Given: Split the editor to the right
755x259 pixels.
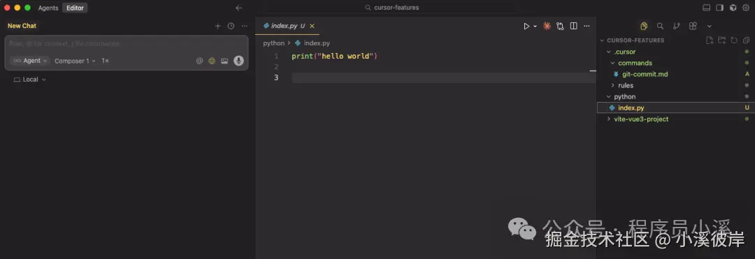Looking at the screenshot, I should [573, 26].
